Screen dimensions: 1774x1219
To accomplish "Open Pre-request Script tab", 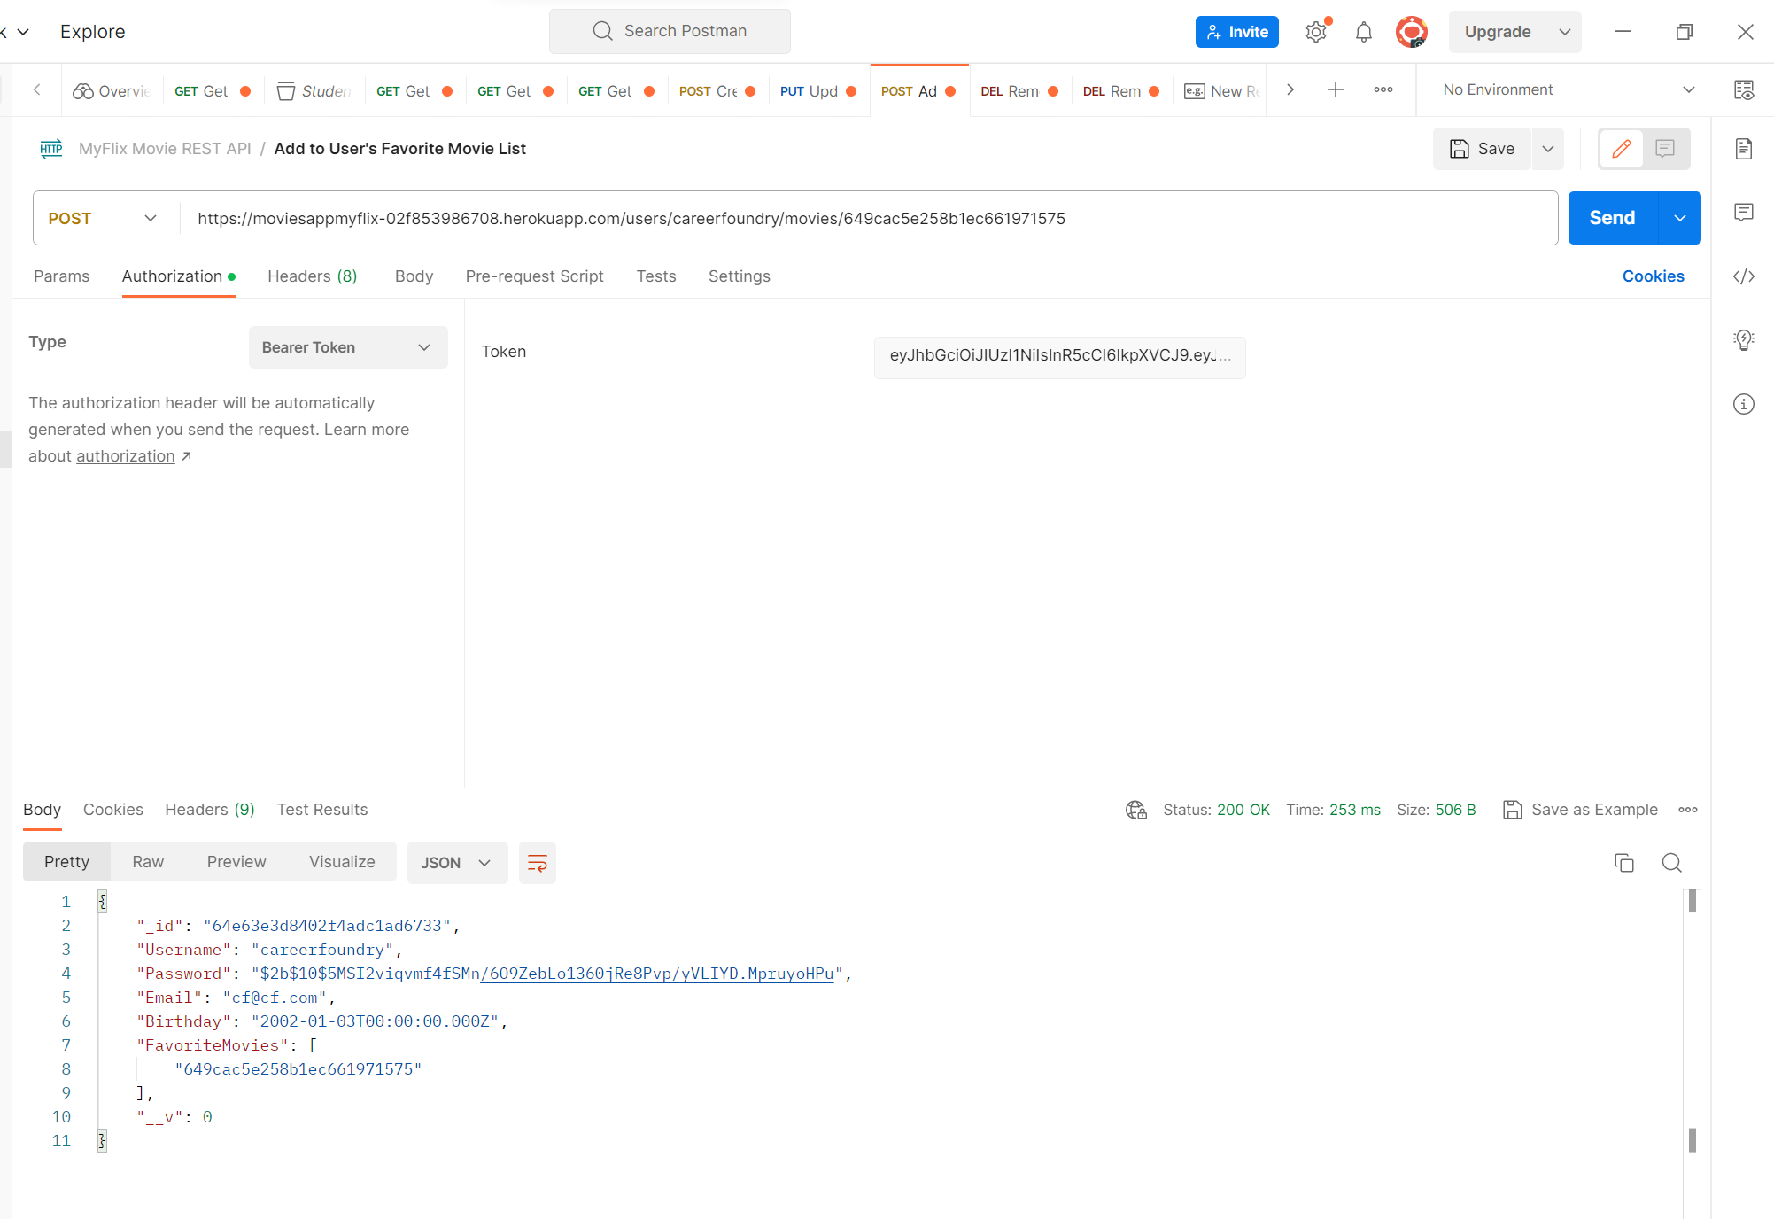I will [x=534, y=276].
